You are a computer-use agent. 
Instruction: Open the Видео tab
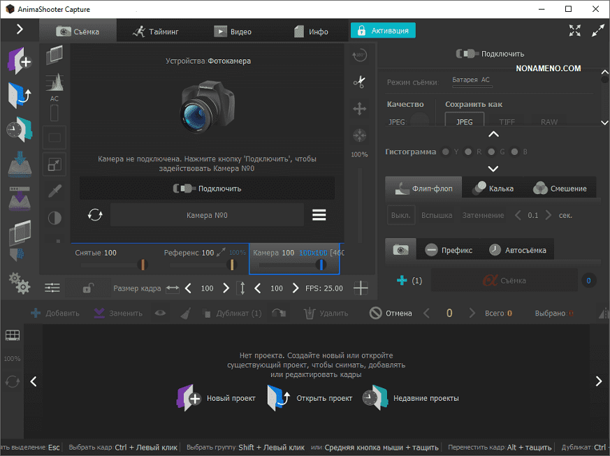click(x=232, y=31)
